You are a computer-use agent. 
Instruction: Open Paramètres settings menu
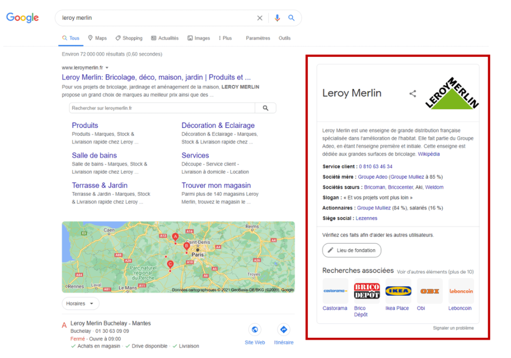(x=258, y=38)
